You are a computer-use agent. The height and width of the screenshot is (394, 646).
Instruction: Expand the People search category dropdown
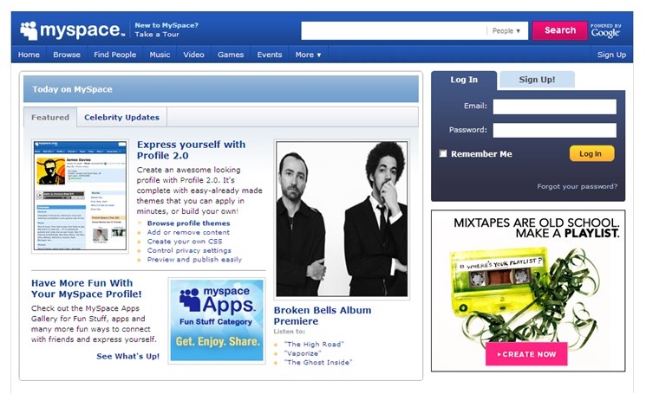tap(506, 31)
